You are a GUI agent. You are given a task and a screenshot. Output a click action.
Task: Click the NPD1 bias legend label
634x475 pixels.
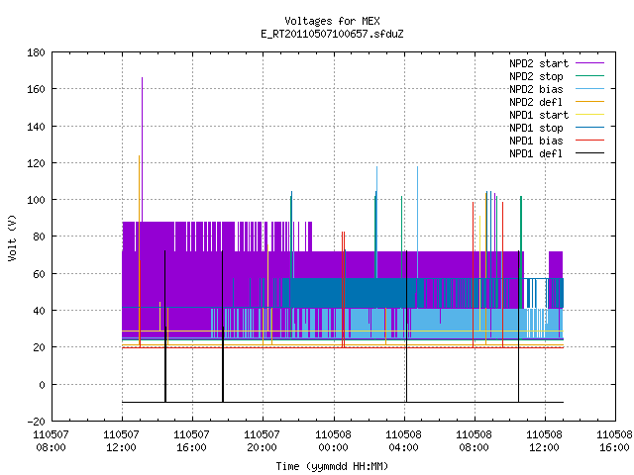point(536,141)
